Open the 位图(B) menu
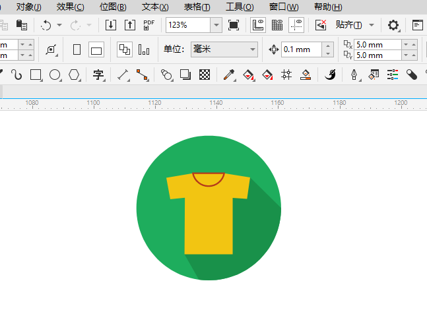This screenshot has width=427, height=312. pyautogui.click(x=113, y=7)
